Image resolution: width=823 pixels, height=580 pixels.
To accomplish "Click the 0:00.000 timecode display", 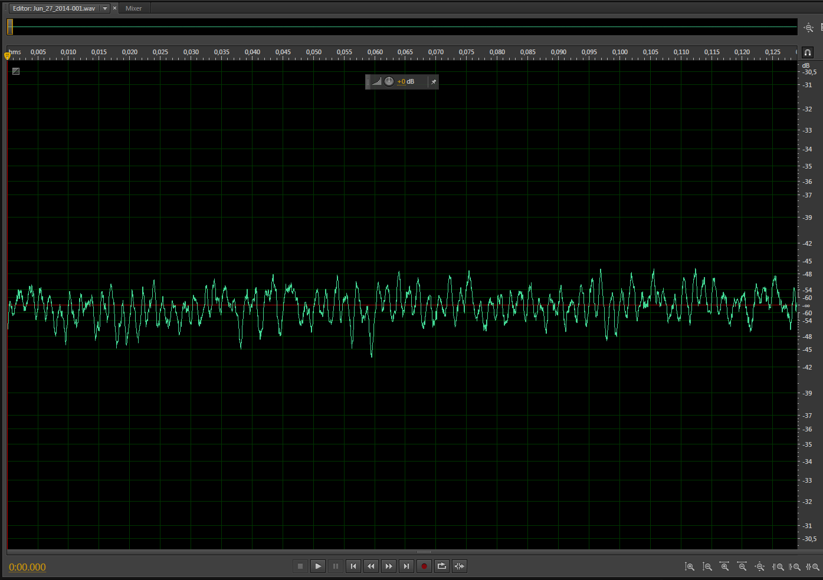I will (27, 567).
